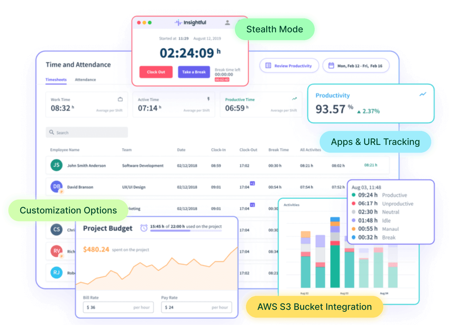Click the Team column header
The image size is (458, 326).
tap(127, 150)
